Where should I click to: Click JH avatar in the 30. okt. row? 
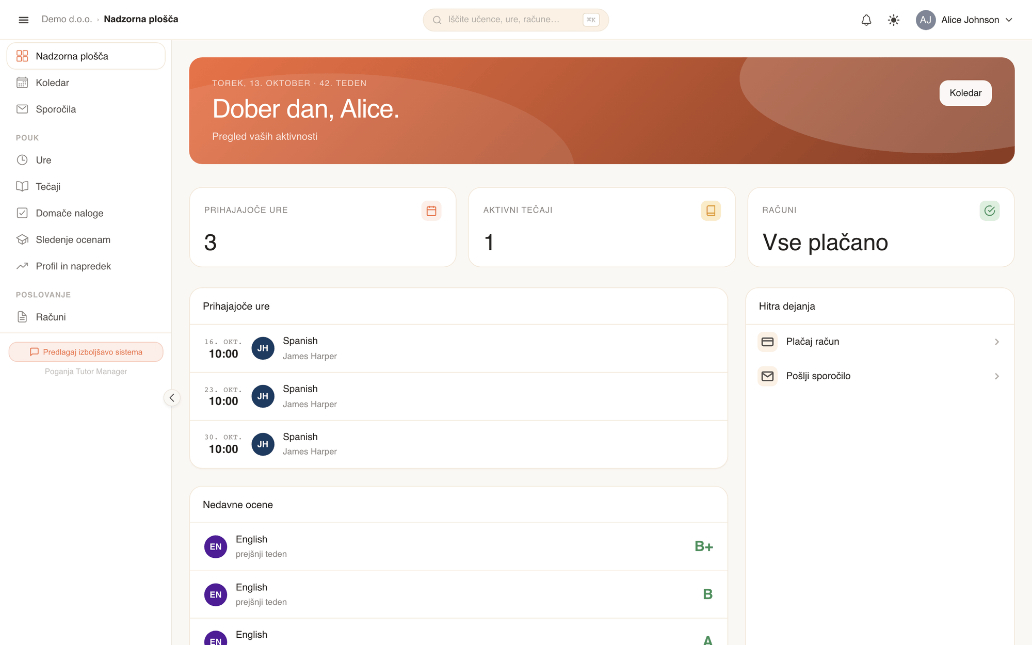pos(263,444)
